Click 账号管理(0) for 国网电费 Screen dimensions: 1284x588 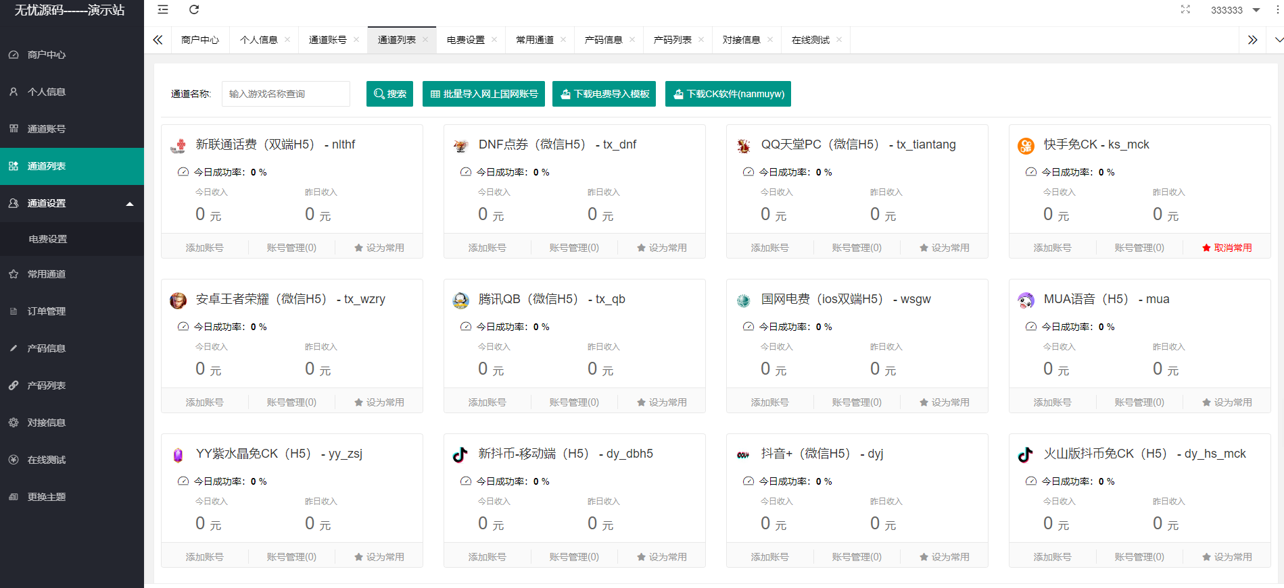(857, 402)
